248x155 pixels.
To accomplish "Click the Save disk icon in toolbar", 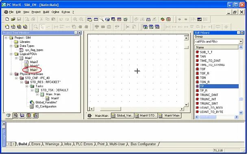I will click(x=19, y=19).
